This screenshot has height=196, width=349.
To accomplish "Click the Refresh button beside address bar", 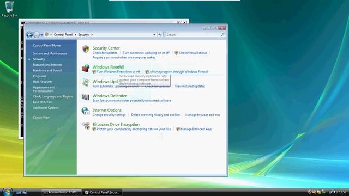I will (160, 35).
